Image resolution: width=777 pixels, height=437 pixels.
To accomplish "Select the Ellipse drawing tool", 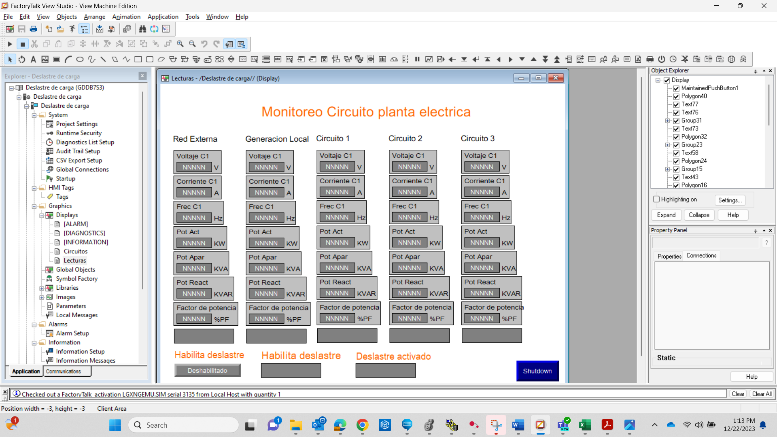I will [80, 59].
